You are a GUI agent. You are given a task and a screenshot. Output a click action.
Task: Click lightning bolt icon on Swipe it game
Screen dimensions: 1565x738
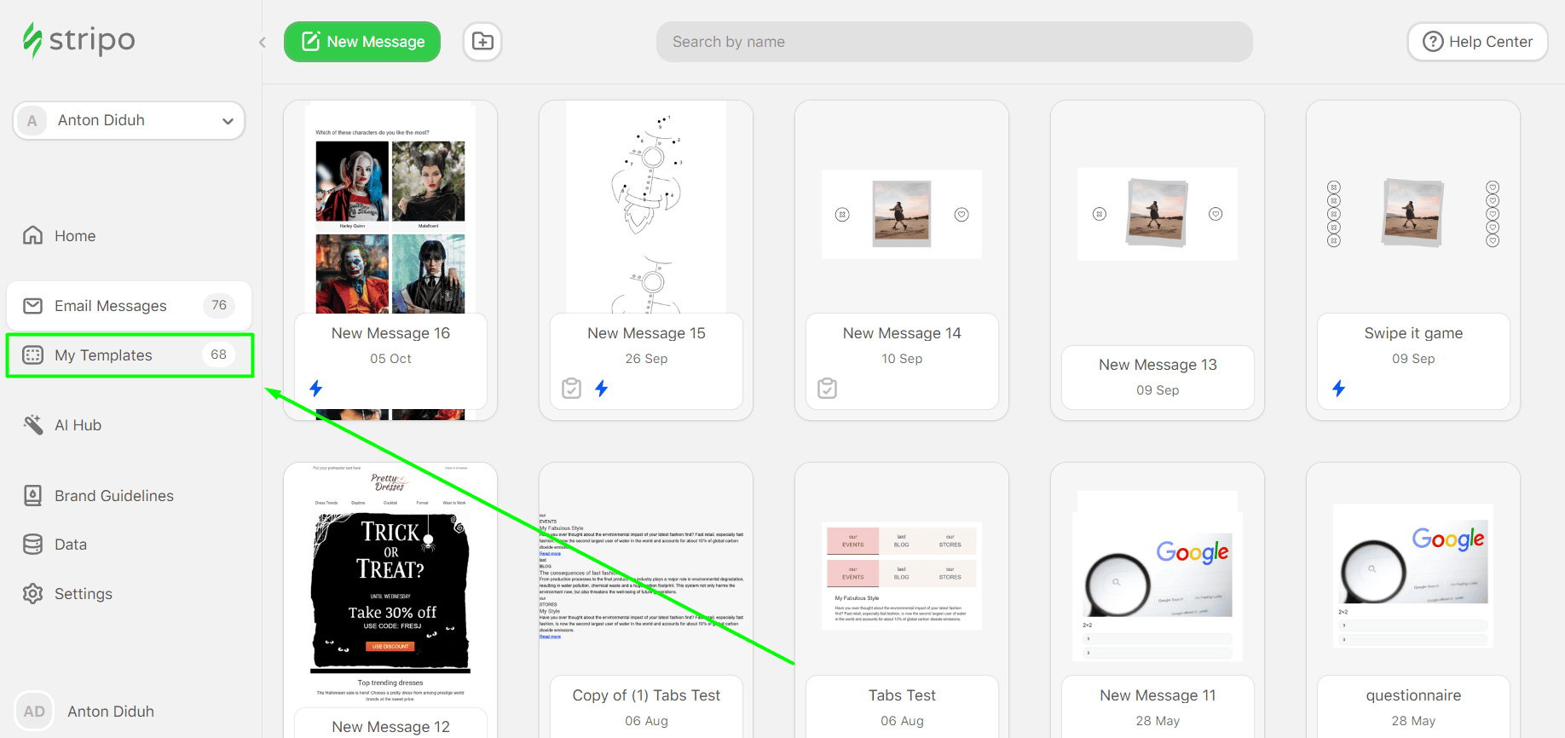coord(1338,389)
